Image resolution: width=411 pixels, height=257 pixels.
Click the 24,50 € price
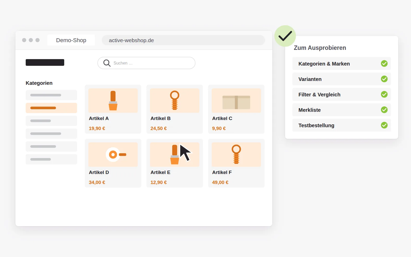pyautogui.click(x=158, y=128)
